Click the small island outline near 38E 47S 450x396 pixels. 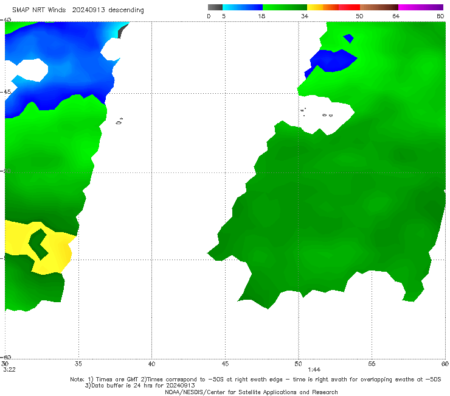coord(119,122)
